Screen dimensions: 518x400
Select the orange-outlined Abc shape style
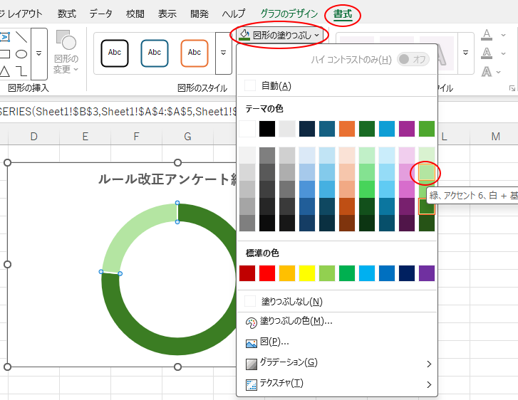click(x=195, y=53)
